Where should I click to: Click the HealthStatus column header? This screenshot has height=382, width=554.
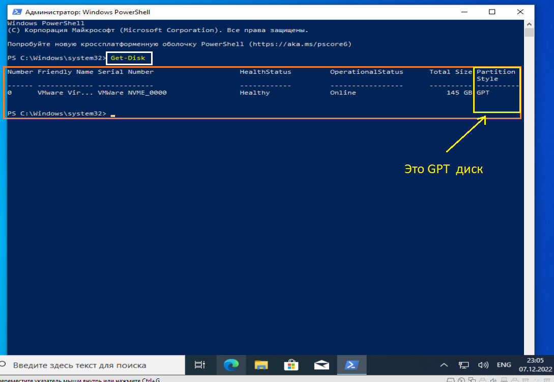pyautogui.click(x=266, y=72)
